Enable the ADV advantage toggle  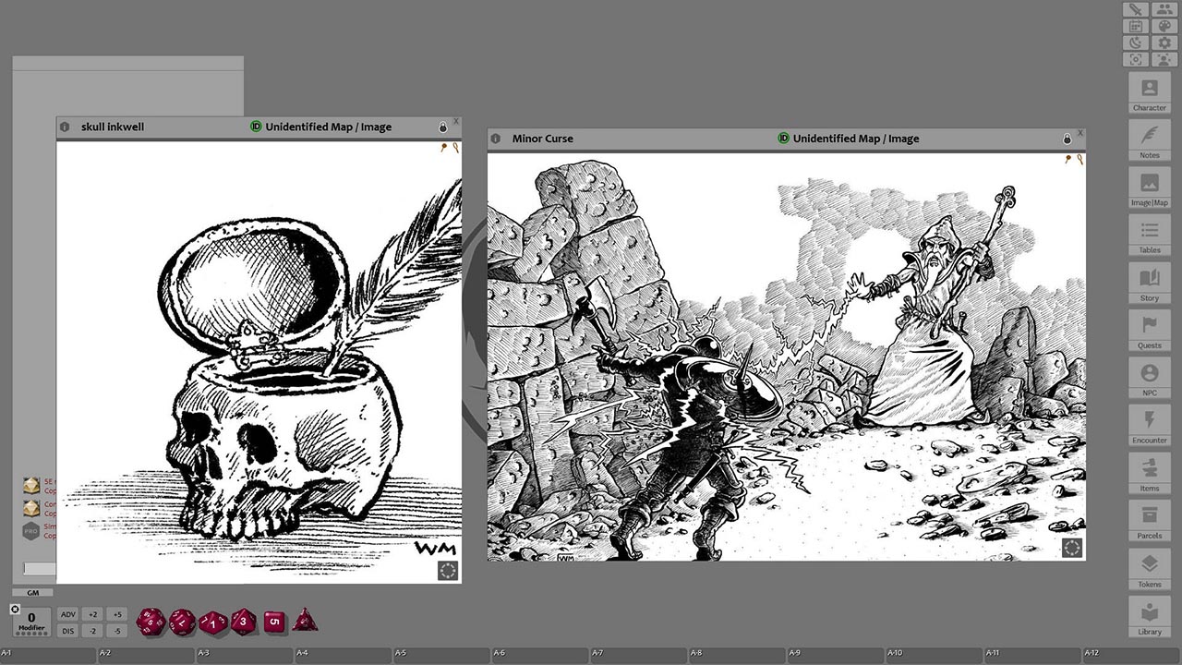click(x=67, y=613)
